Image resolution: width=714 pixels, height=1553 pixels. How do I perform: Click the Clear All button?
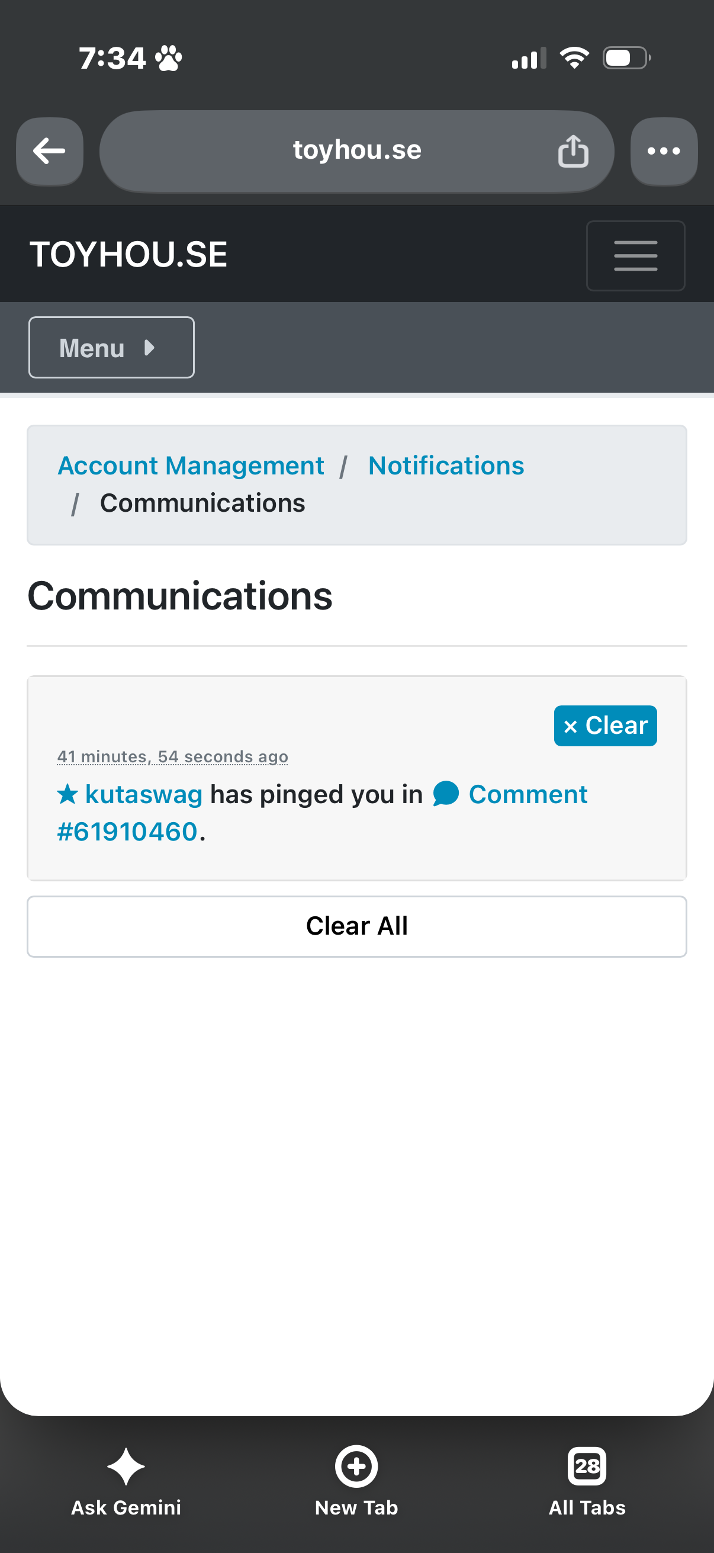356,926
